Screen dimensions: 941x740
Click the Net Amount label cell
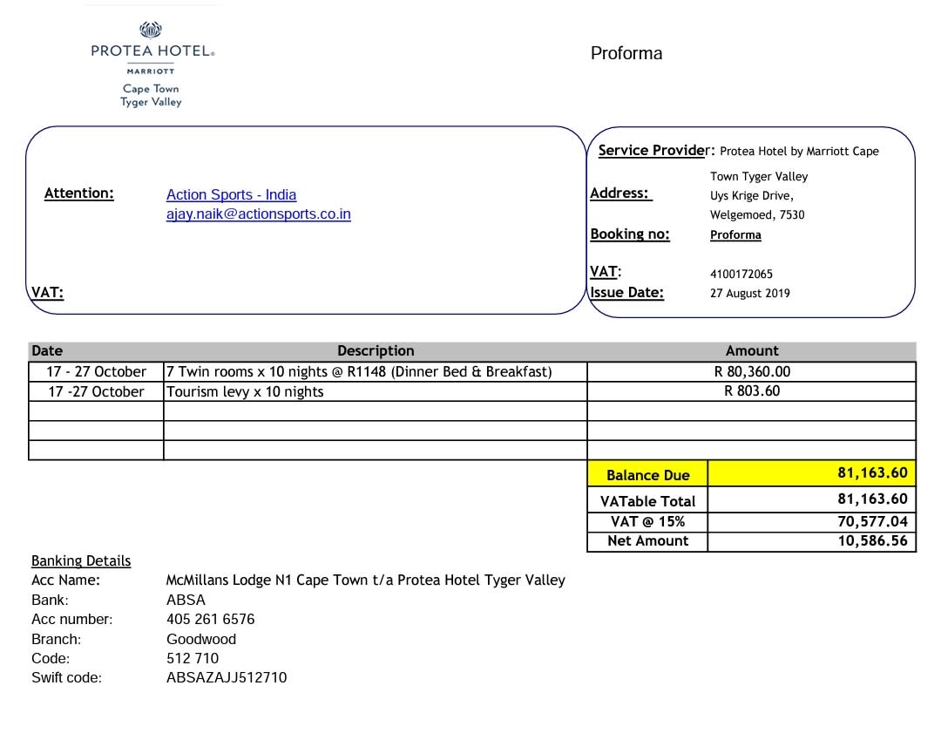[x=647, y=540]
